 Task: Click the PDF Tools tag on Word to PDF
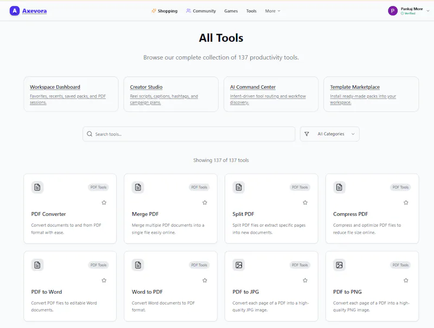tap(199, 265)
